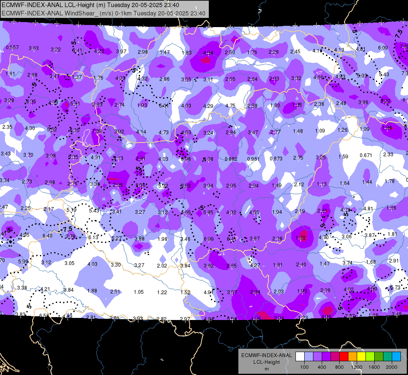Click the wind shear value "2.19"
Viewport: 408px width, 375px height.
coord(300,211)
